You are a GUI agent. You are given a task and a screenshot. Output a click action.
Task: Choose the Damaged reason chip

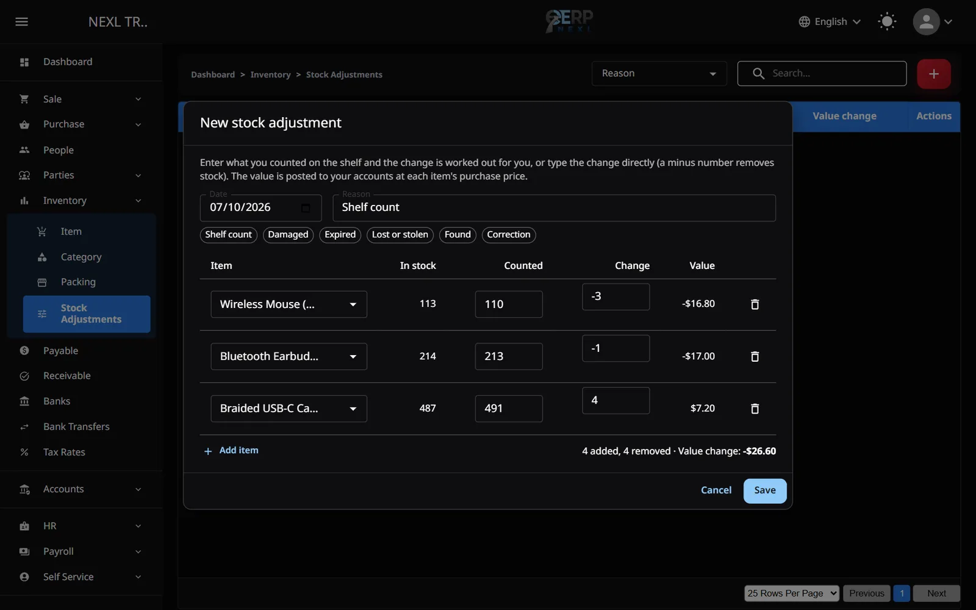click(x=288, y=235)
